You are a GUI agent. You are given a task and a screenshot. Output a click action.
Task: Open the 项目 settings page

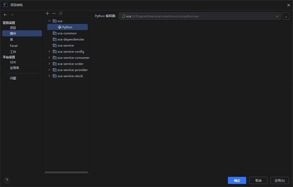13,28
